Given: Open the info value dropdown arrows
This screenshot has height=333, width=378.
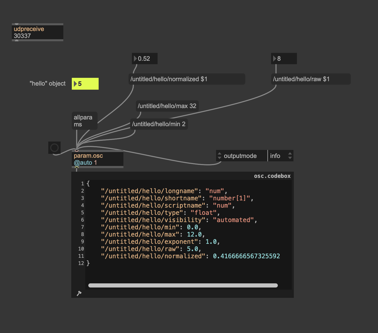Looking at the screenshot, I should [290, 156].
